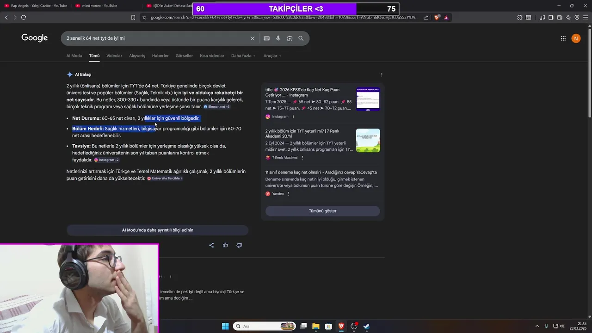Expand the Daha fazla dropdown
This screenshot has width=592, height=333.
tap(243, 56)
